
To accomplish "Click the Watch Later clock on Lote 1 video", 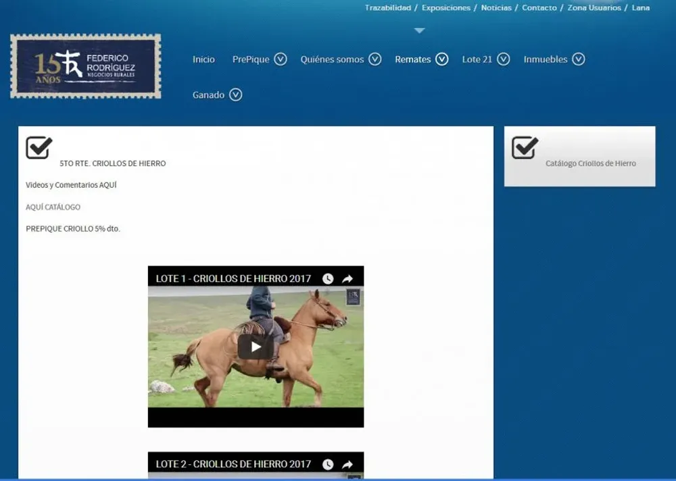I will click(328, 278).
